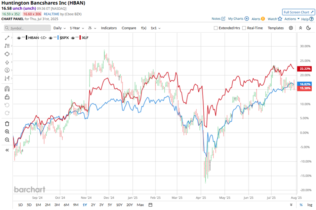This screenshot has width=316, height=210.
Task: Enable the Real-Time checkbox
Action: (244, 28)
